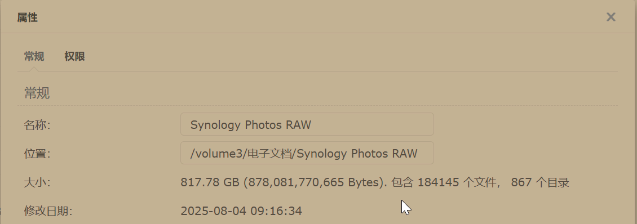Click the 大小 label

click(37, 182)
